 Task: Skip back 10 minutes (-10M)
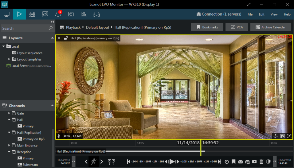click(x=148, y=161)
